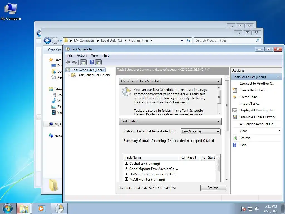Expand the MsCtfMonitor (running) entry
The height and width of the screenshot is (214, 285).
click(127, 179)
